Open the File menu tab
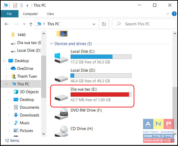This screenshot has height=146, width=178. 9,14
